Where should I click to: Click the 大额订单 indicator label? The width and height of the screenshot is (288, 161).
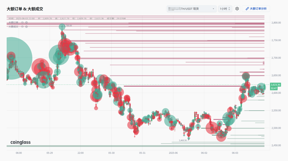(x=14, y=23)
